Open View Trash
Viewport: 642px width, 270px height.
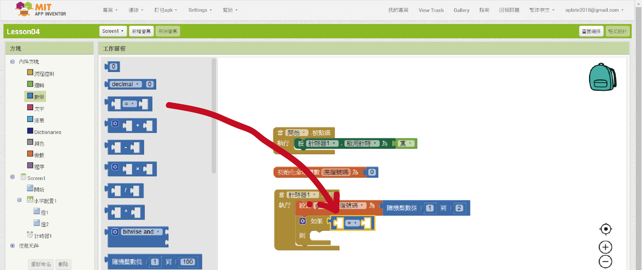[431, 10]
